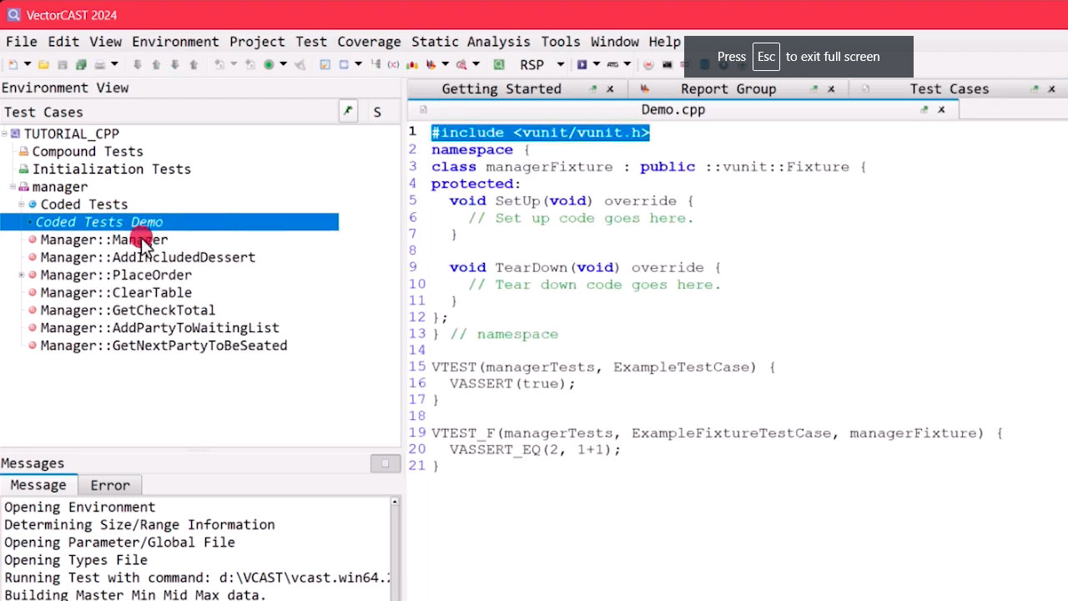
Task: Open the Coverage menu
Action: click(x=369, y=42)
